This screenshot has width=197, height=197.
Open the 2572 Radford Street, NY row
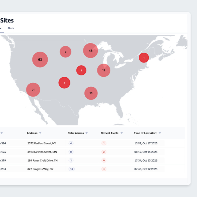pyautogui.click(x=42, y=143)
